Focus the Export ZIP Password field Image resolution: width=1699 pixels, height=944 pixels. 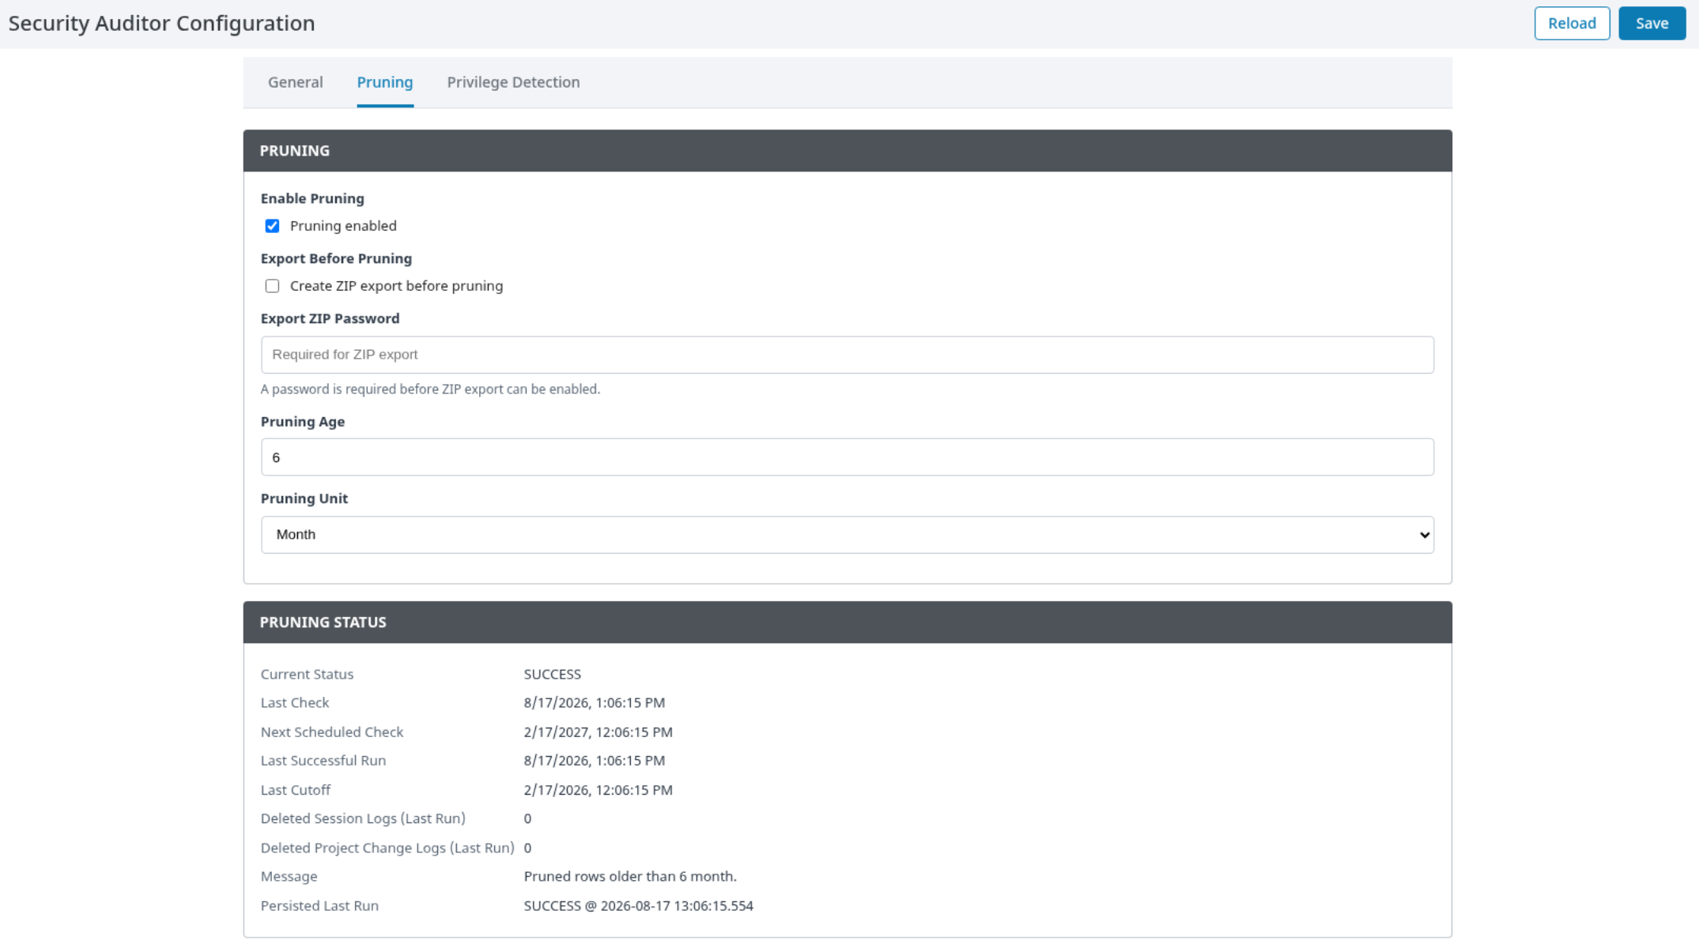847,355
